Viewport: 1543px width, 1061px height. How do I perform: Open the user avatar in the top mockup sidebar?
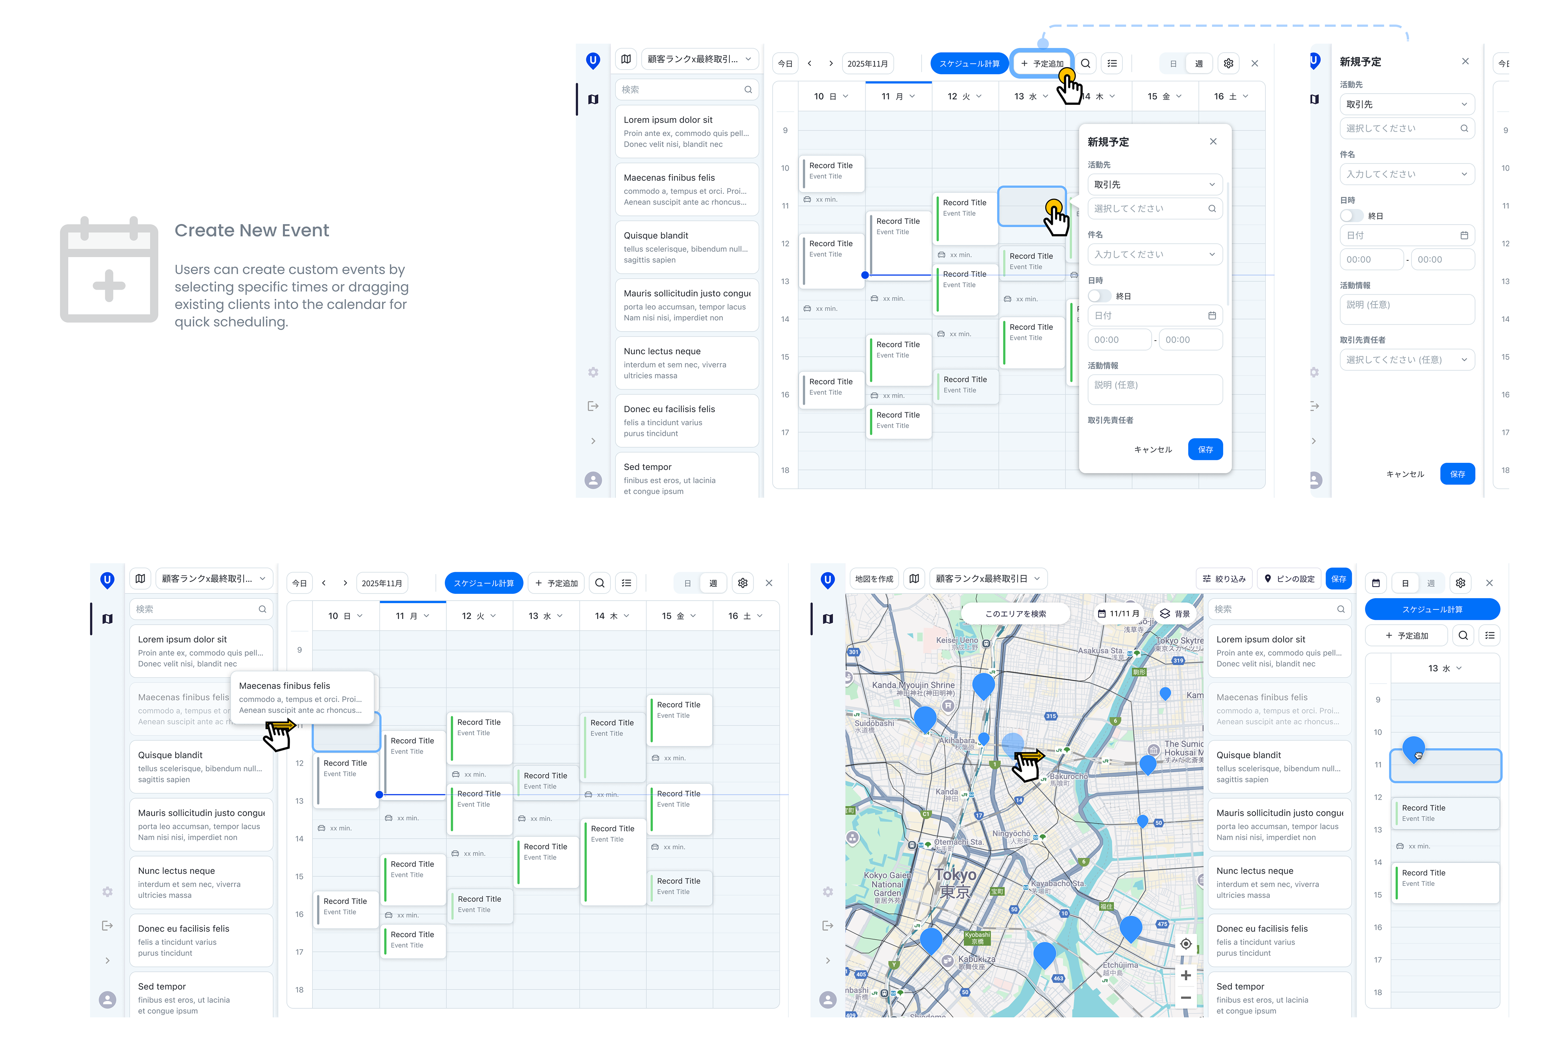(x=593, y=480)
